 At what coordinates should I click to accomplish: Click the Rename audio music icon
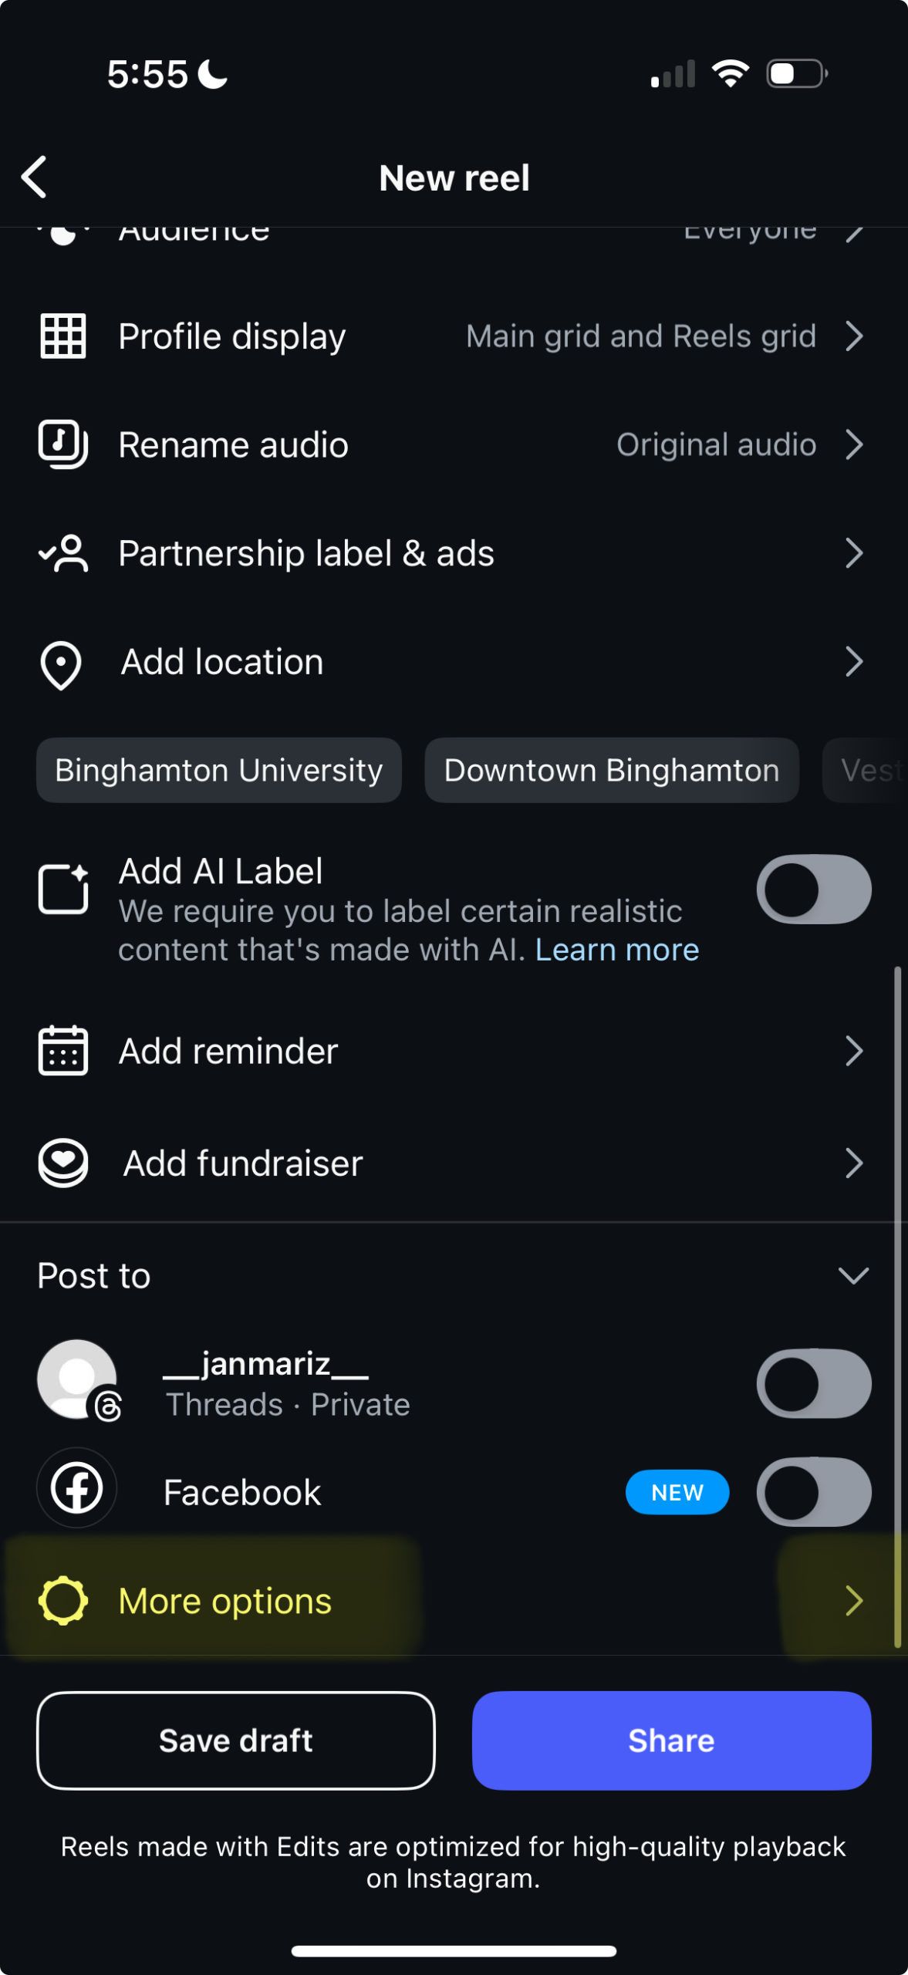62,445
